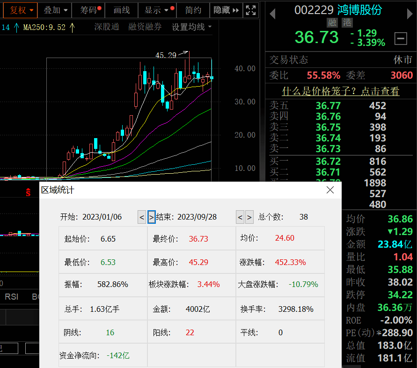Expand the 叠加 overlay dropdown

[55, 10]
